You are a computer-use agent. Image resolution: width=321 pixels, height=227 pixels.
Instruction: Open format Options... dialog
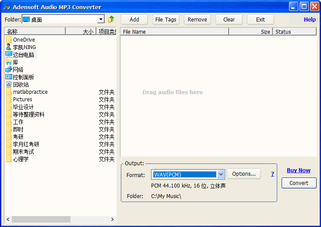coord(243,174)
